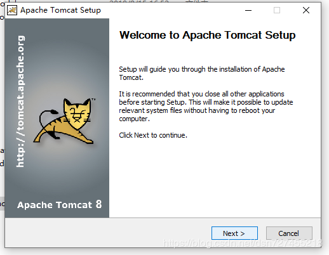The image size is (329, 255).
Task: Click the Welcome to Apache Tomcat Setup heading
Action: tap(208, 35)
